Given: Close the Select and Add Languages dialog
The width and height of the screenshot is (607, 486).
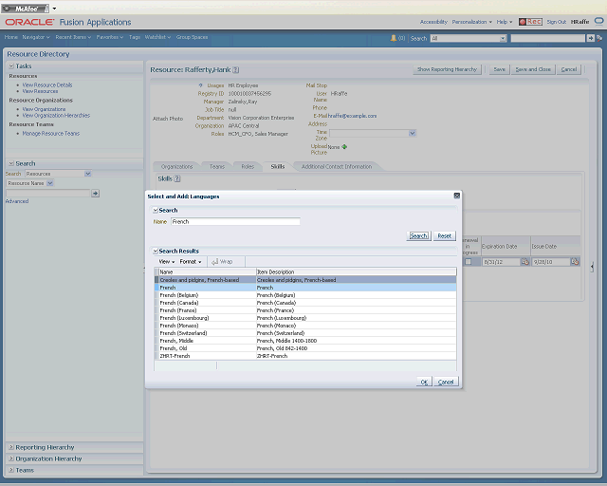Looking at the screenshot, I should pos(457,196).
